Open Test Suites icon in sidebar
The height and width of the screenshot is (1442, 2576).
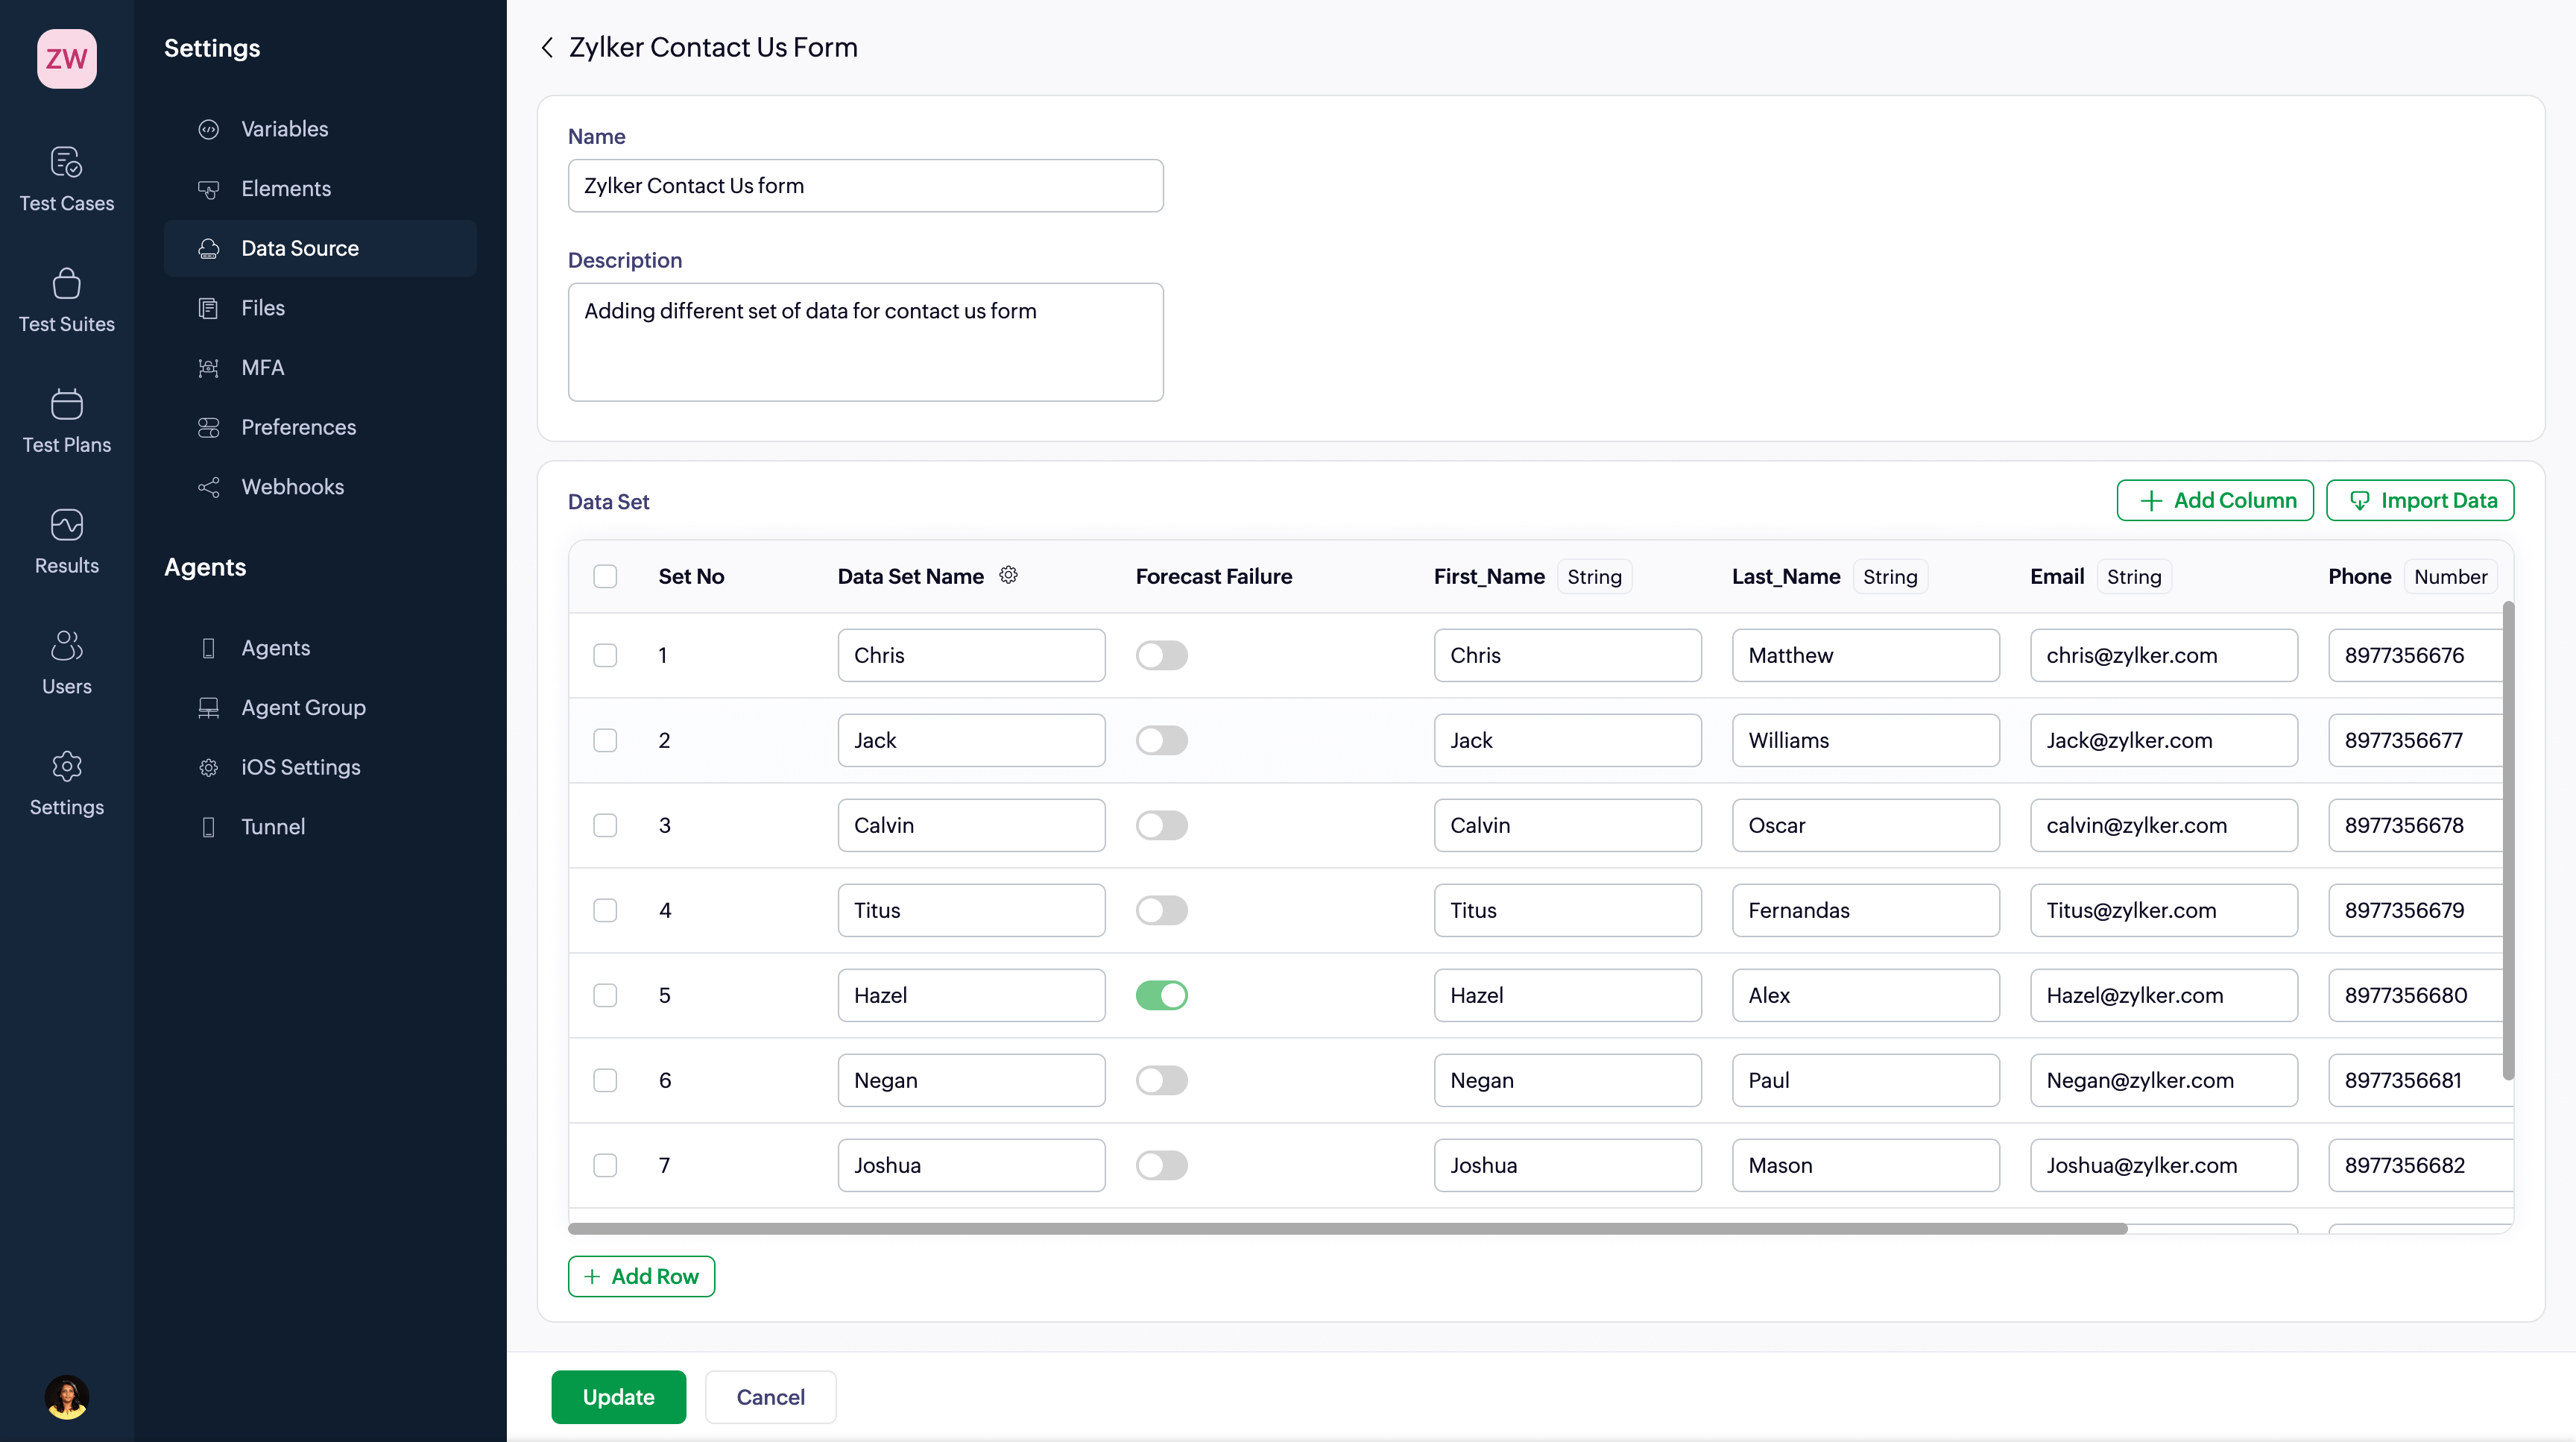[x=66, y=300]
